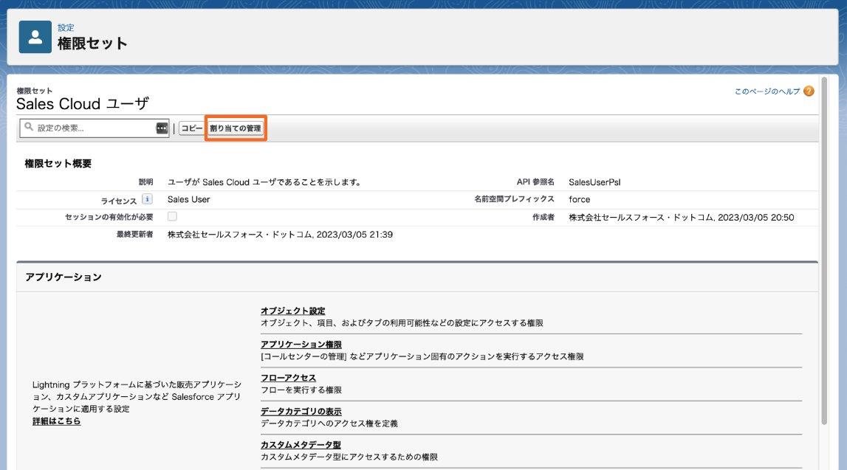Image resolution: width=847 pixels, height=470 pixels.
Task: Toggle the セッションの有効化が必要 checkbox
Action: [x=172, y=216]
